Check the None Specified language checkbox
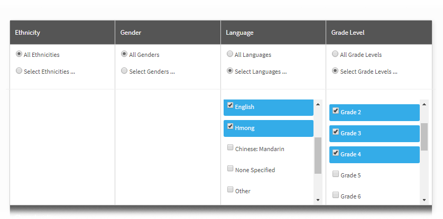The width and height of the screenshot is (443, 219). coord(230,169)
